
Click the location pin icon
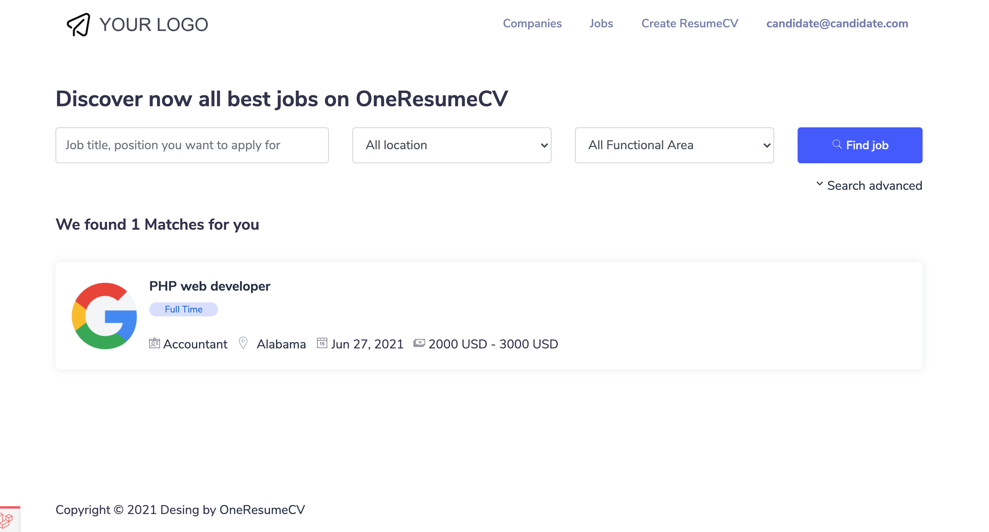click(243, 343)
